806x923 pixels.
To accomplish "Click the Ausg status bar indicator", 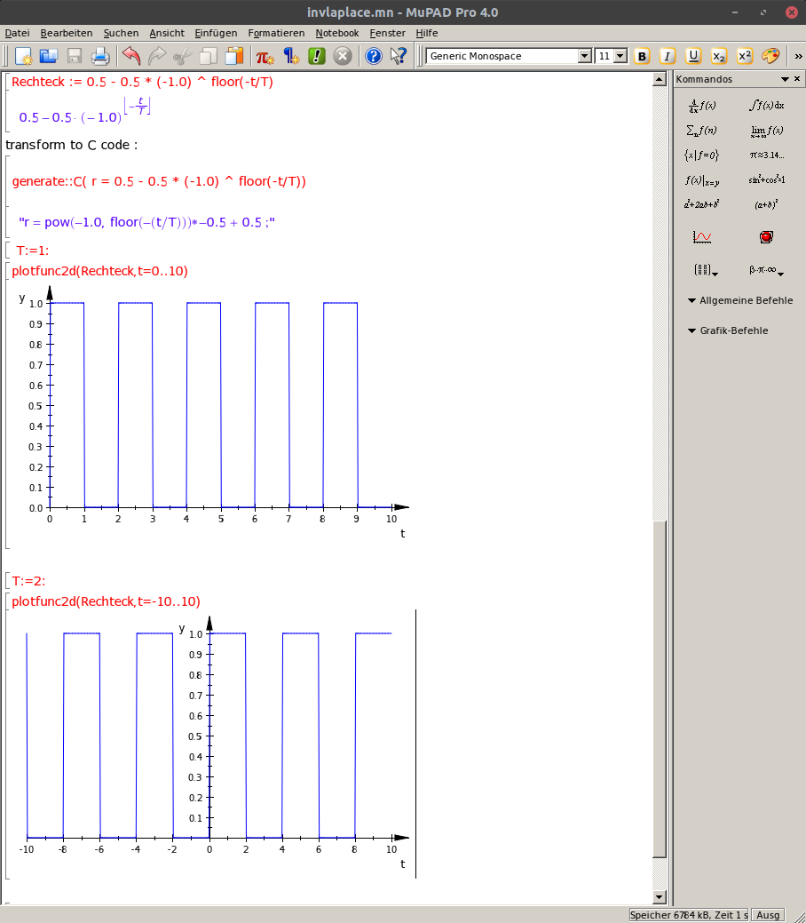I will tap(768, 915).
